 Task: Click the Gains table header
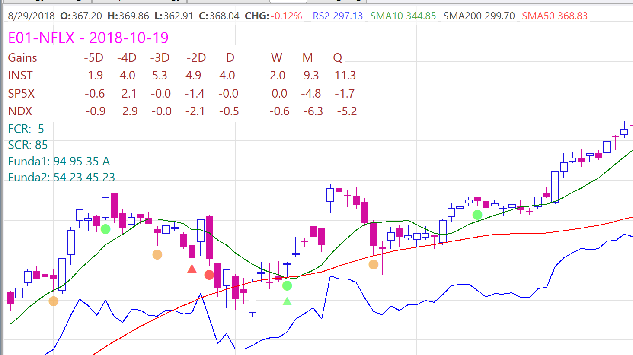[x=22, y=58]
